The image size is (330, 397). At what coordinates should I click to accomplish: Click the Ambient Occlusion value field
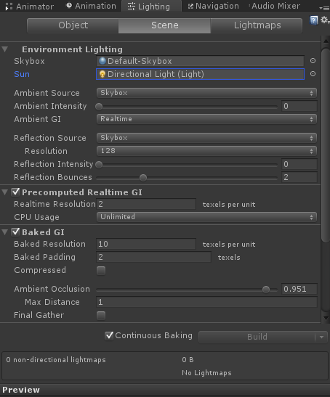[x=299, y=289]
